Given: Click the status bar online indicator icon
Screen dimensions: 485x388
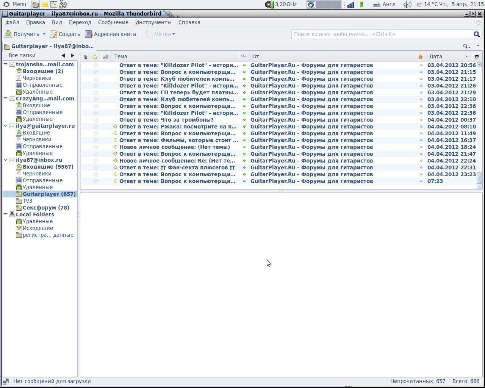Looking at the screenshot, I should [x=6, y=381].
